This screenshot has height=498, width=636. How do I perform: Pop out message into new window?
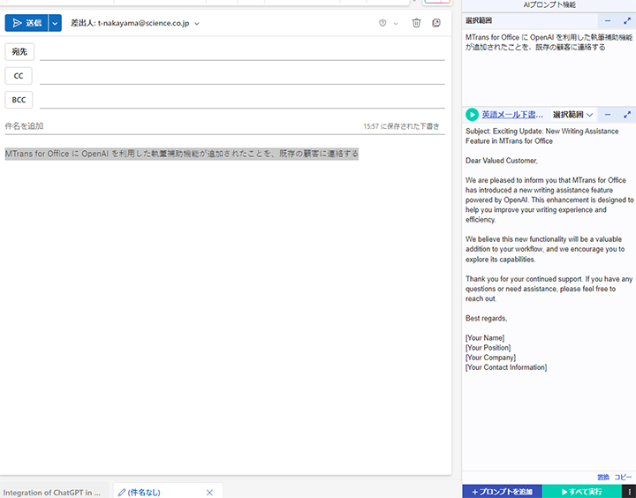pyautogui.click(x=436, y=23)
